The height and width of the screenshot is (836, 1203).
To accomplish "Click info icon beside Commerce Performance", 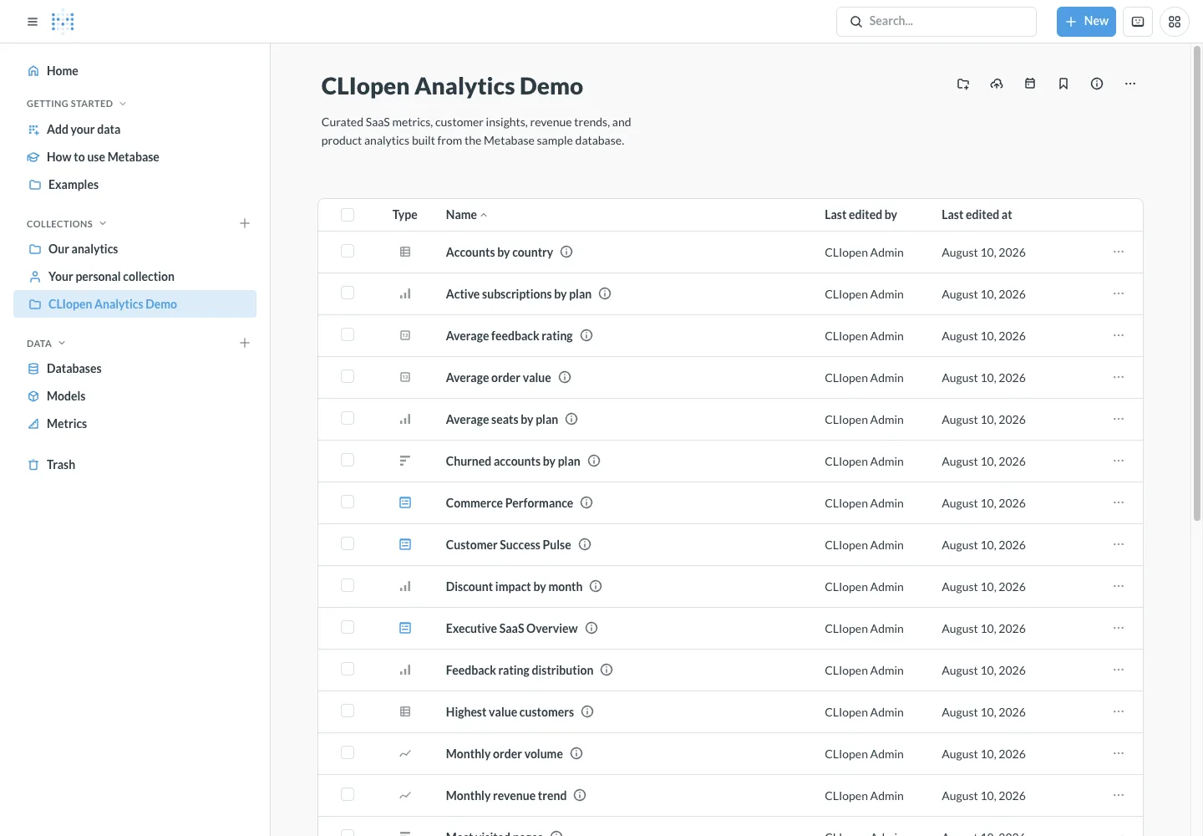I will (586, 502).
